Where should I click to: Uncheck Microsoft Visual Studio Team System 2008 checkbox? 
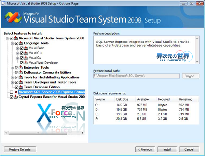12,38
